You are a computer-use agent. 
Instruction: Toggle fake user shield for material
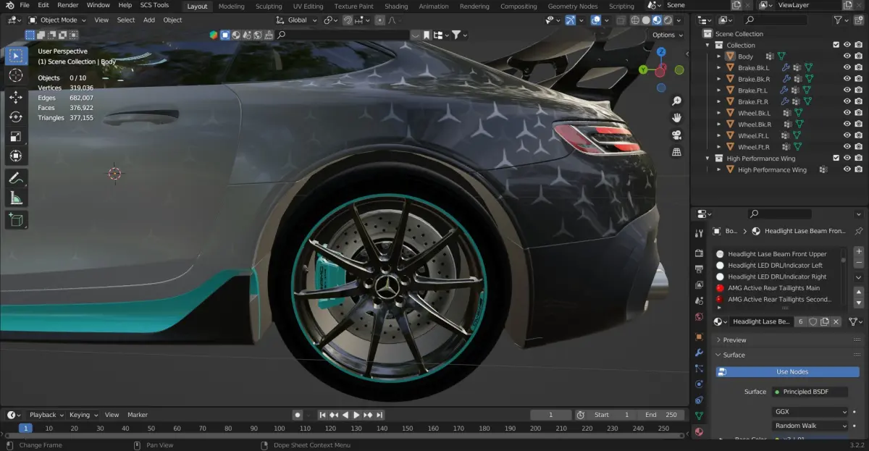(813, 321)
